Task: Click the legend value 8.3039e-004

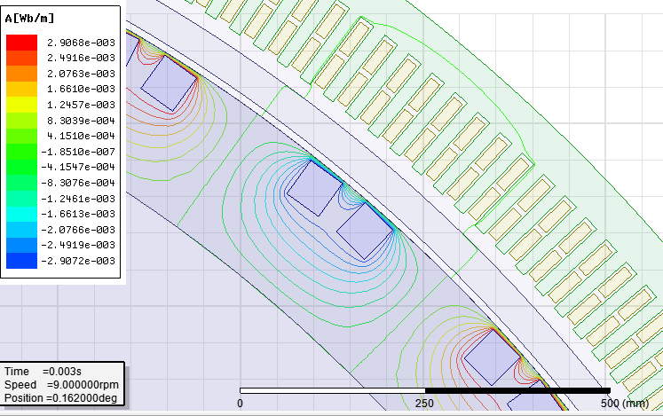Action: [81, 121]
